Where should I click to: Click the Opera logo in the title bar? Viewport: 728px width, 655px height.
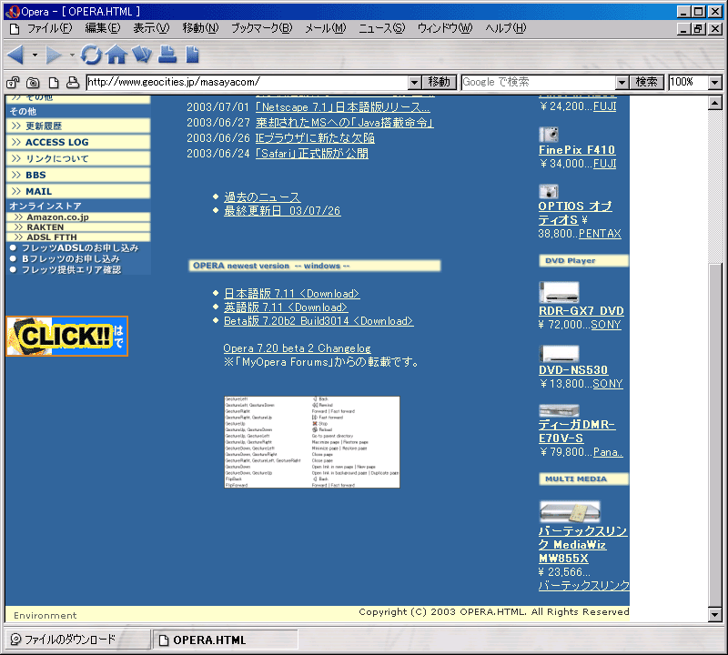12,12
